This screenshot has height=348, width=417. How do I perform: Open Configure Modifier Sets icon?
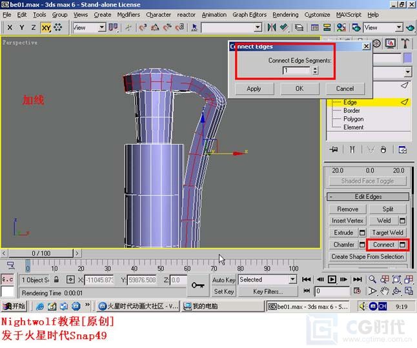pos(402,150)
